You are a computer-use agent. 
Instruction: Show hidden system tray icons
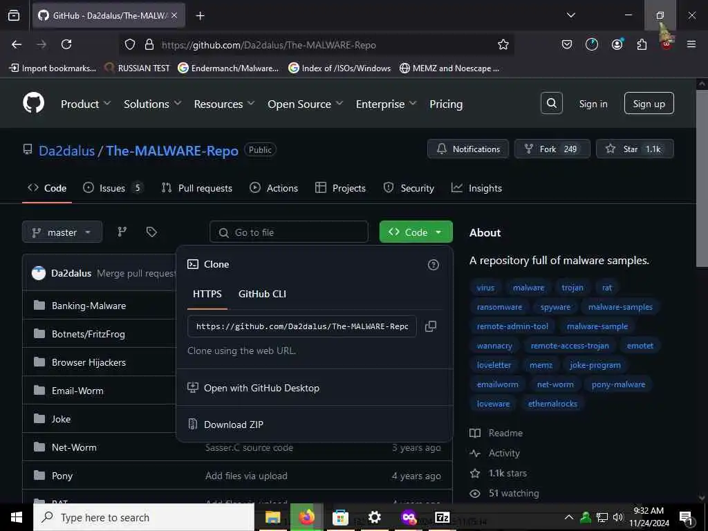click(569, 517)
